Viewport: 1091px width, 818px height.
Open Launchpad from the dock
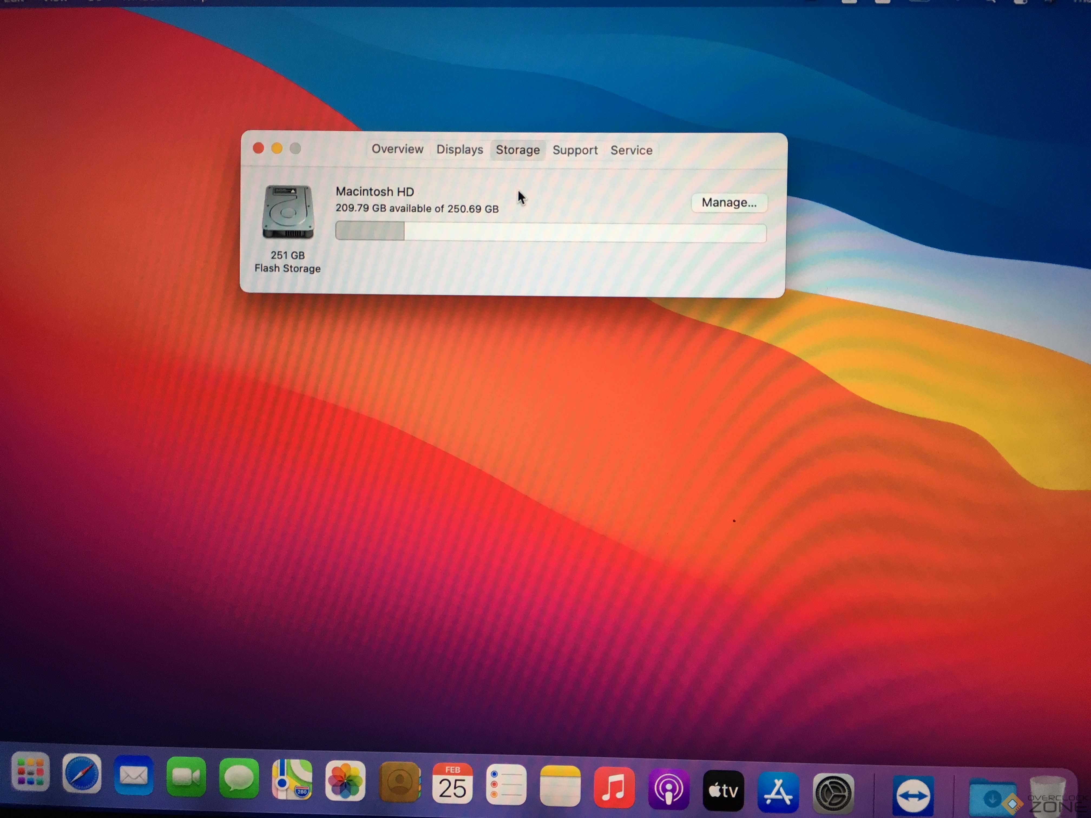(x=30, y=772)
